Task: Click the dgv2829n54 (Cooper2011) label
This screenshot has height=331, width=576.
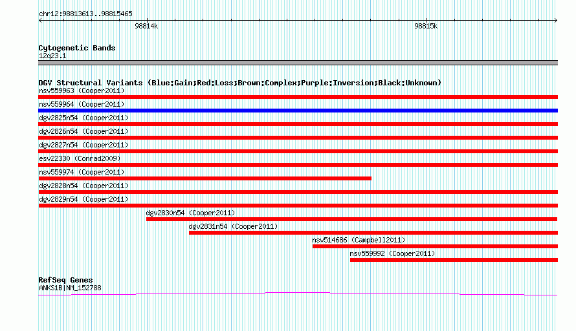Action: coord(83,199)
